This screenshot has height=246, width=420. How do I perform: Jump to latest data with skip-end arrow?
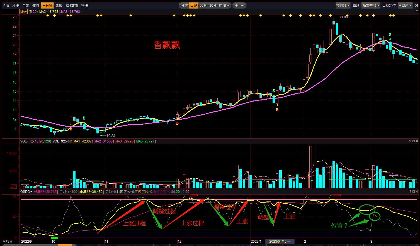pos(416,6)
